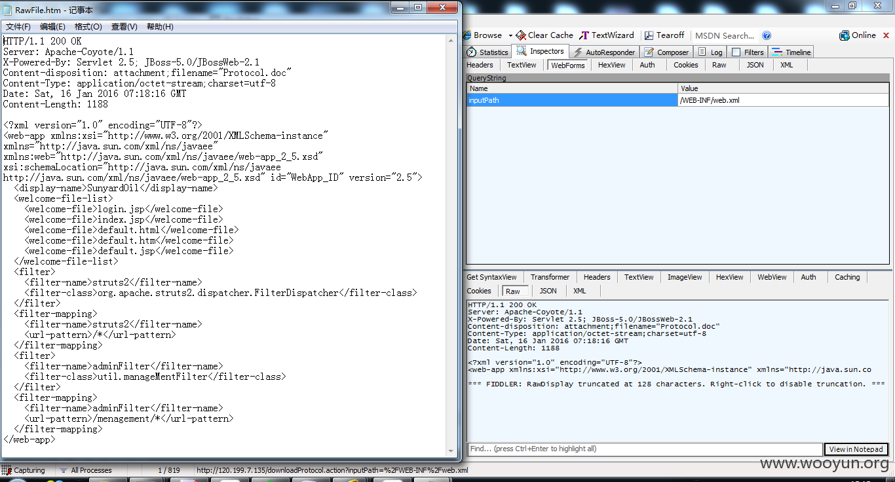Click the 1 / 819 session count

[169, 470]
